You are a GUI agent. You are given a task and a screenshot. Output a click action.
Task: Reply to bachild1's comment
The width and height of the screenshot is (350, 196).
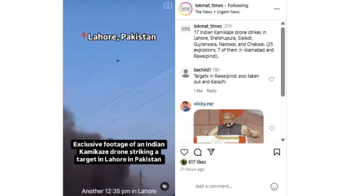[x=211, y=91]
